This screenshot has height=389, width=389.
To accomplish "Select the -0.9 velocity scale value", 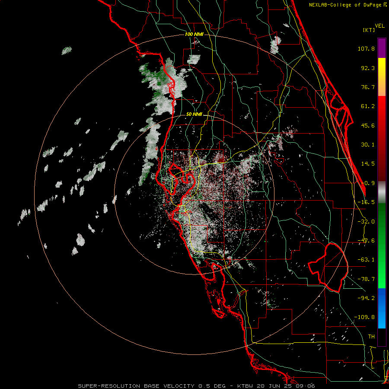I will click(x=368, y=183).
